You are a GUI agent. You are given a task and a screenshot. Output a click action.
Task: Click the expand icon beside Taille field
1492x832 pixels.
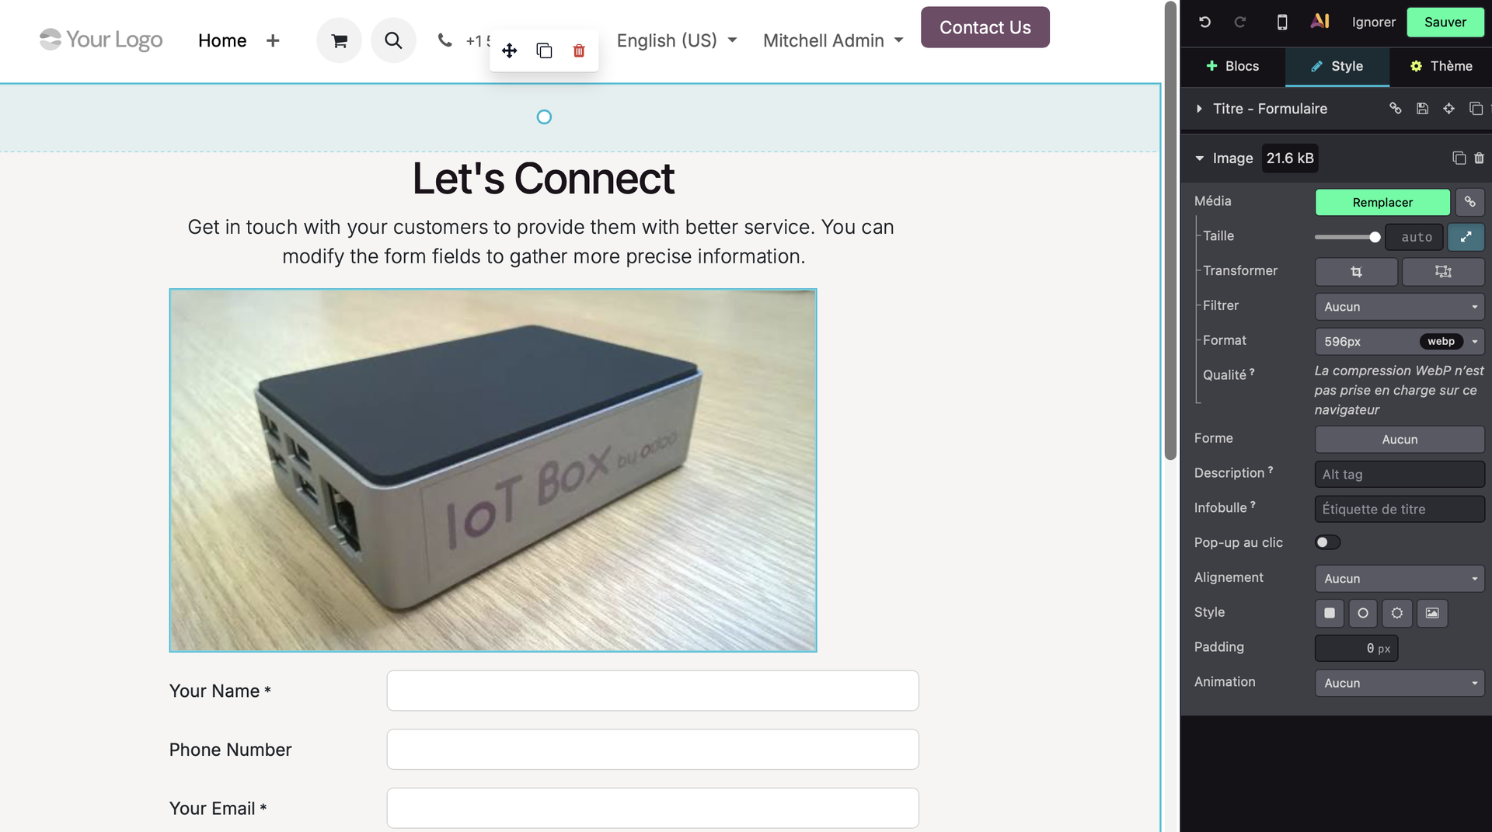point(1466,237)
